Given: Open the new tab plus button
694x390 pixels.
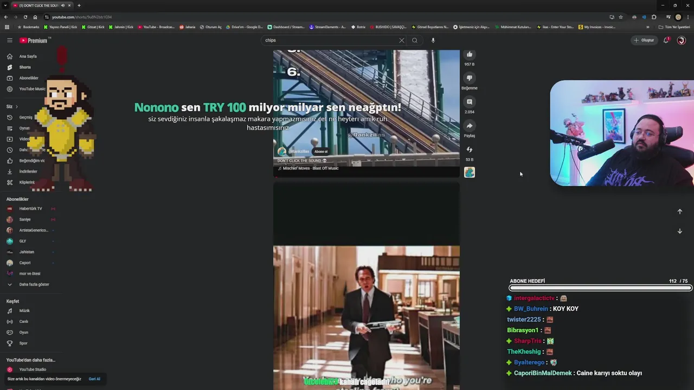Looking at the screenshot, I should tap(79, 5).
